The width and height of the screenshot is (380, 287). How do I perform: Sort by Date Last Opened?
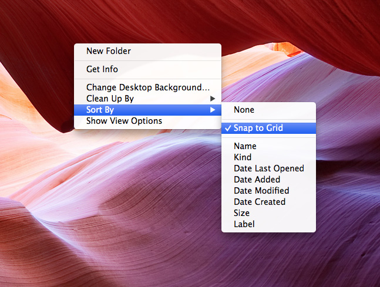pos(268,168)
